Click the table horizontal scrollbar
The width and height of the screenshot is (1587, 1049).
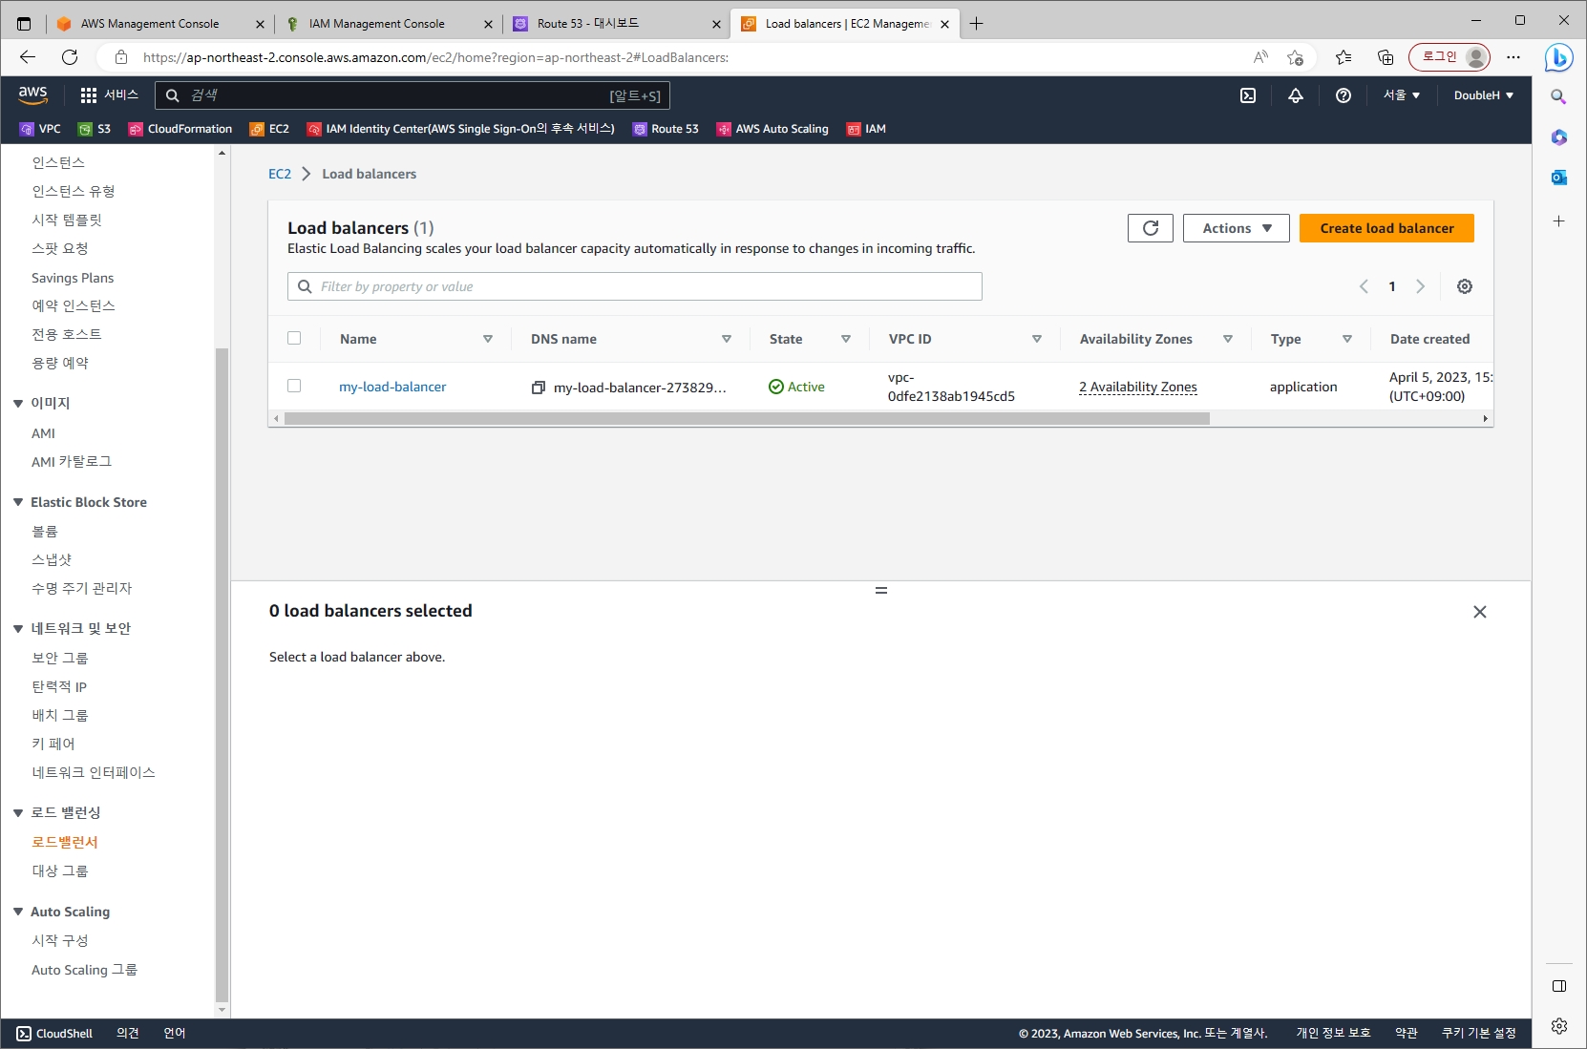coord(747,418)
